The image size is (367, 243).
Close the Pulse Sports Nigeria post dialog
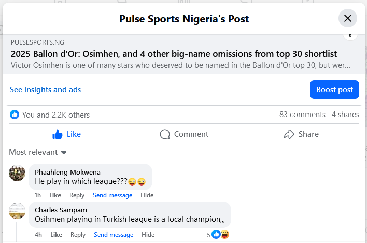pyautogui.click(x=348, y=19)
